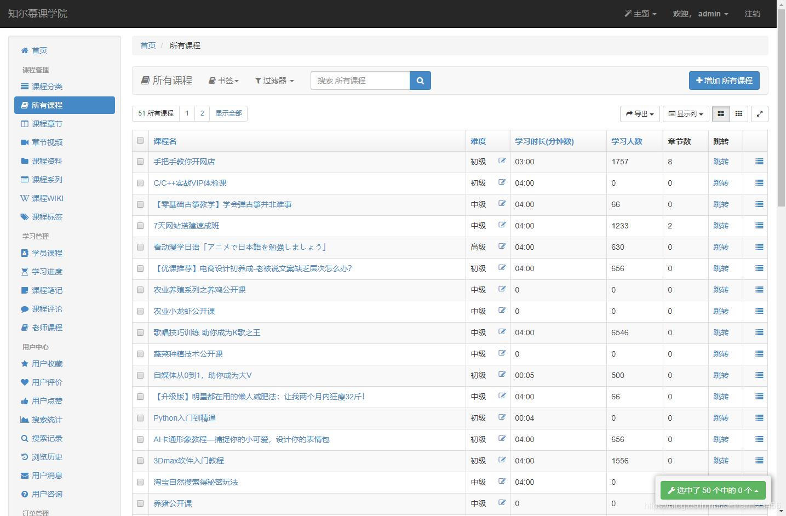Open the 过滤器 filter dropdown
This screenshot has width=786, height=516.
pos(274,81)
